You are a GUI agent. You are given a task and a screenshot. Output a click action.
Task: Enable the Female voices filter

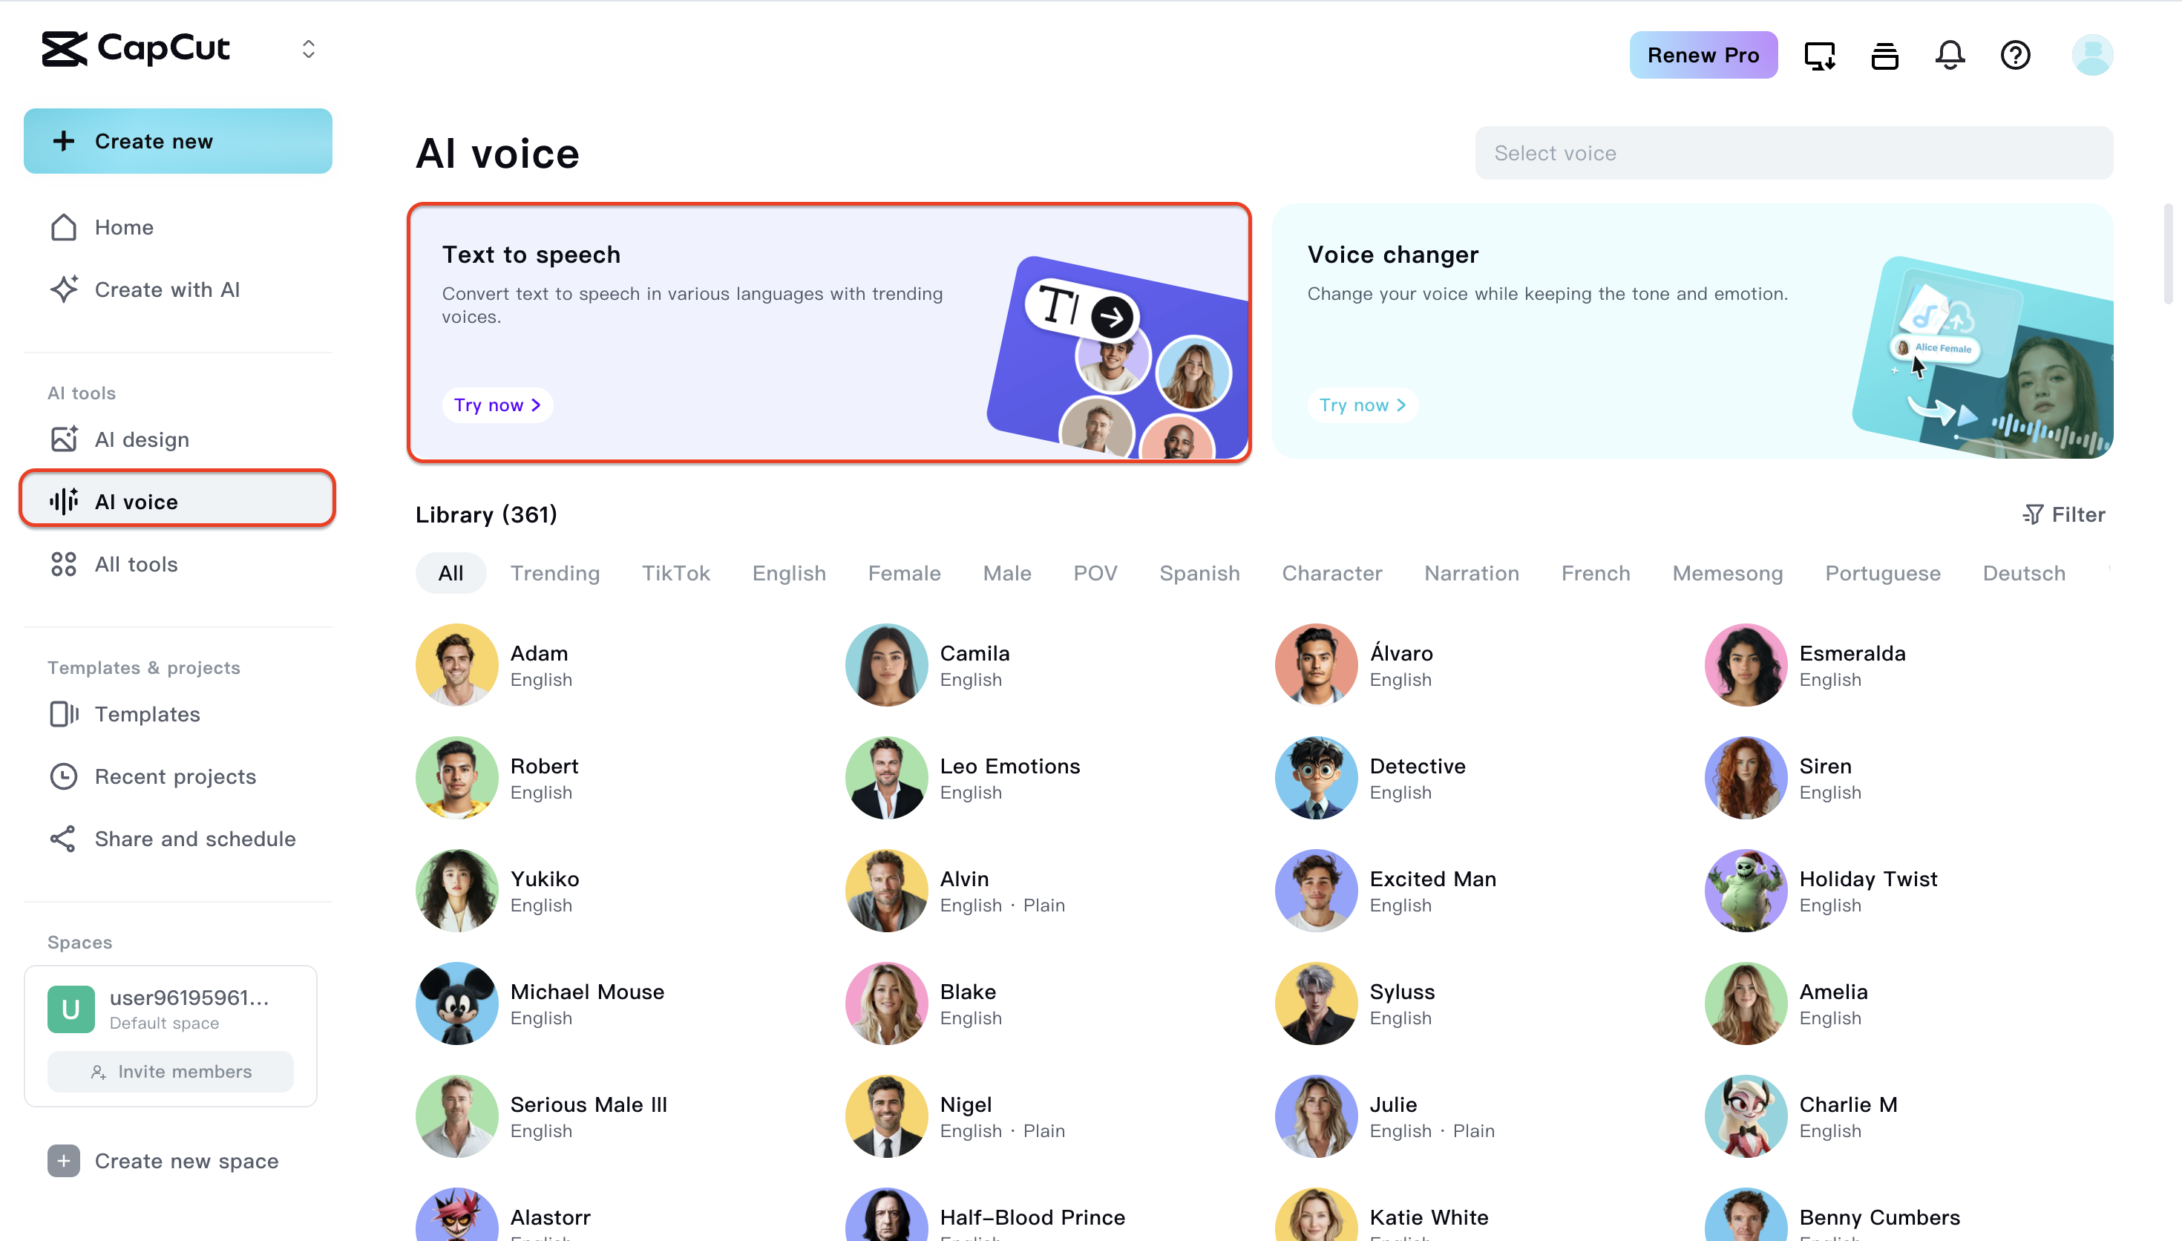(x=904, y=573)
